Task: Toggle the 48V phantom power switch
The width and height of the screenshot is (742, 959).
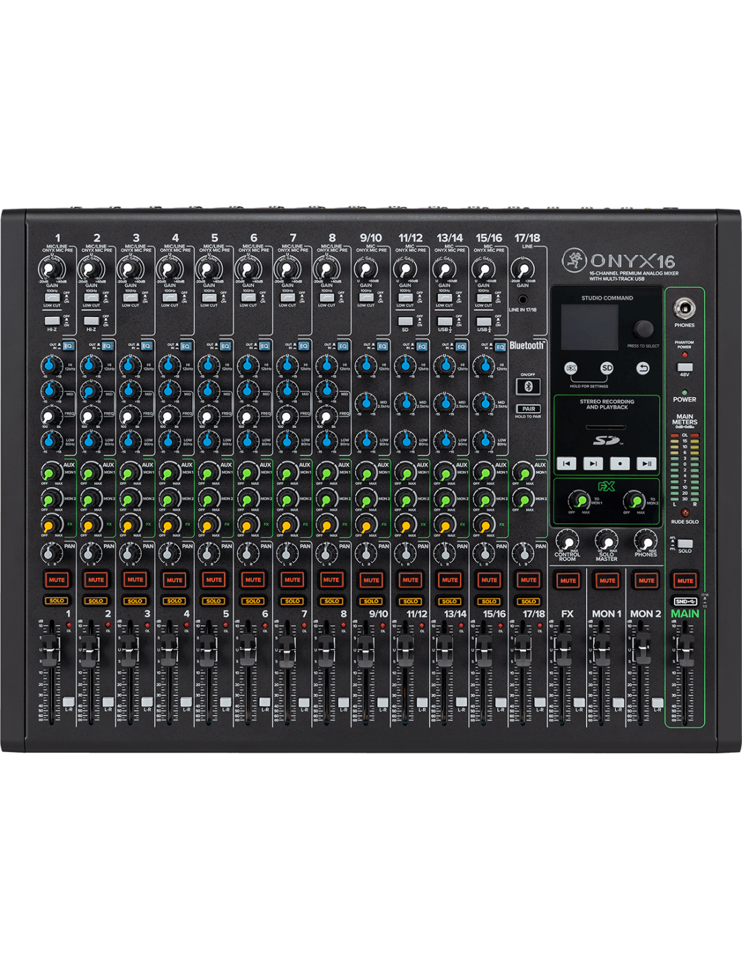Action: [684, 366]
